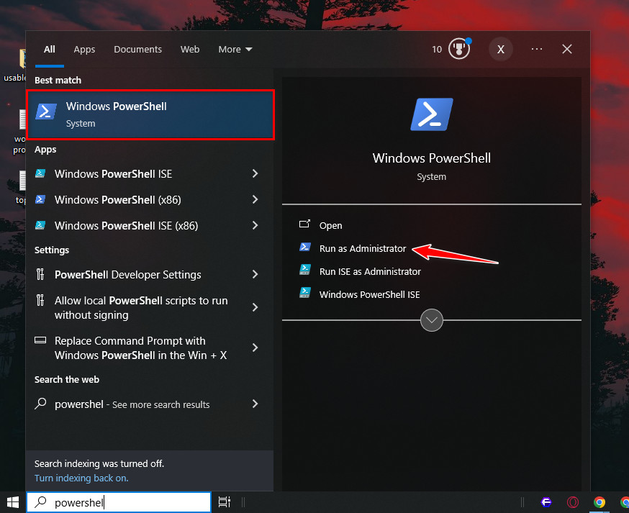This screenshot has width=629, height=513.
Task: Click the Microsoft Rewards medal icon
Action: click(458, 49)
